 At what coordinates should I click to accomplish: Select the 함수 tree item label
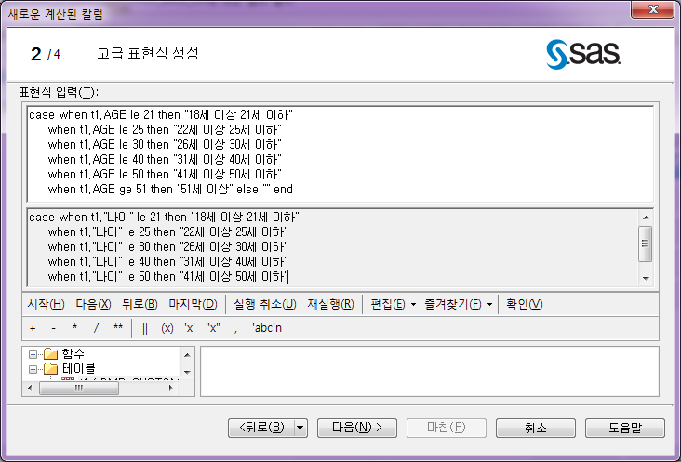pos(73,353)
